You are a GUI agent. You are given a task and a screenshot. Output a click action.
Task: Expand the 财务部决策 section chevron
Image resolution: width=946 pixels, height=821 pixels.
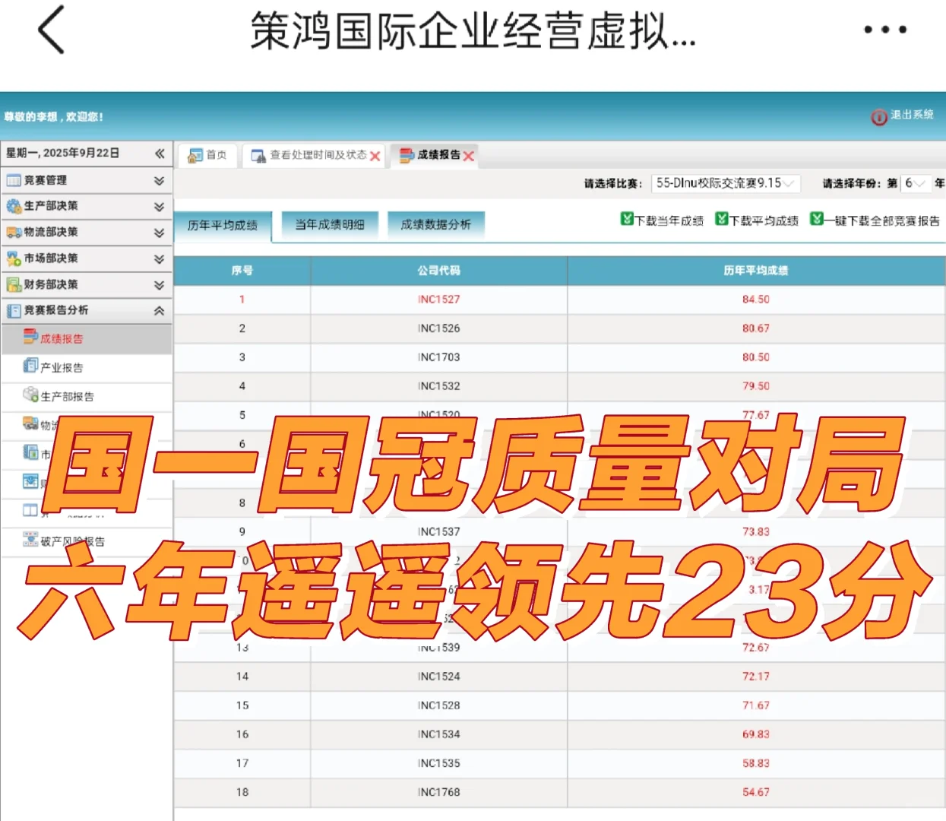(x=159, y=285)
